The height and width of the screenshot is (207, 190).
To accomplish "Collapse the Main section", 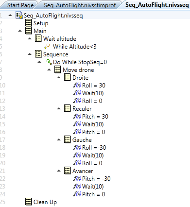I will tap(20, 31).
